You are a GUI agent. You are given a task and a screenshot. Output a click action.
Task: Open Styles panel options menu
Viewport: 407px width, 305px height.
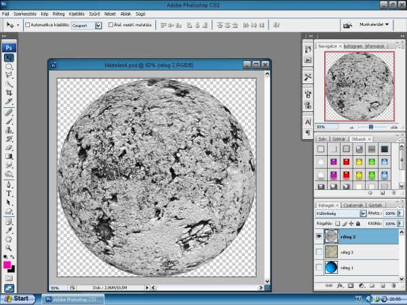(402, 140)
